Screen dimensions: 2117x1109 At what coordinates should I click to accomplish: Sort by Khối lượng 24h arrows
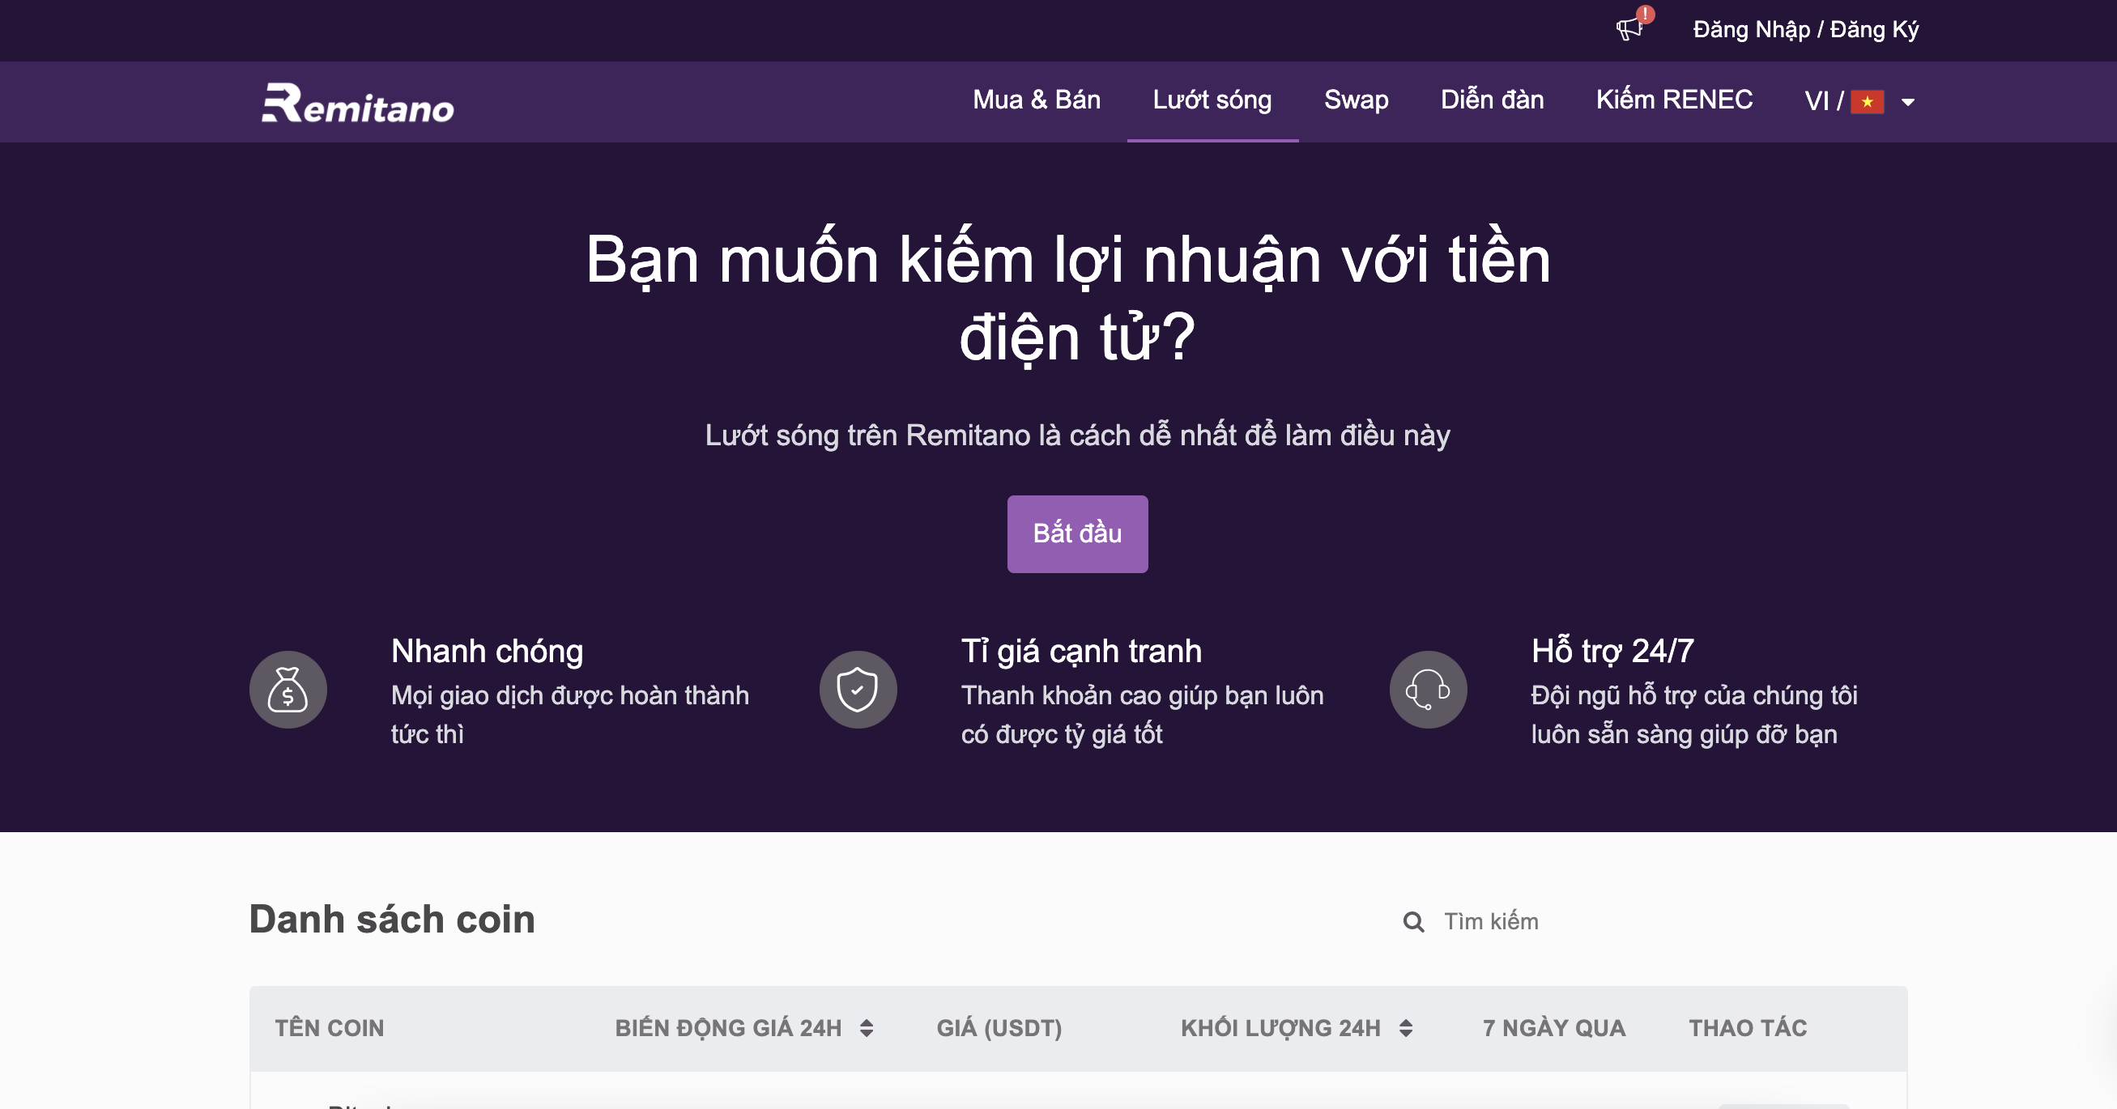[x=1405, y=1028]
